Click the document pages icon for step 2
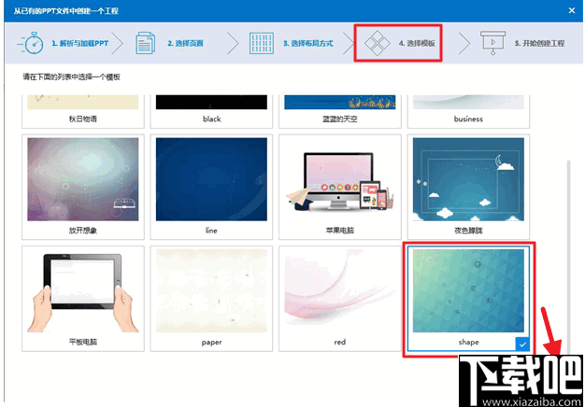Viewport: 585px width, 407px height. (145, 43)
